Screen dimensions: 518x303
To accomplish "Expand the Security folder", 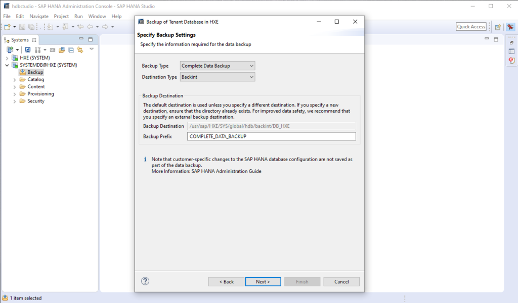I will click(15, 102).
